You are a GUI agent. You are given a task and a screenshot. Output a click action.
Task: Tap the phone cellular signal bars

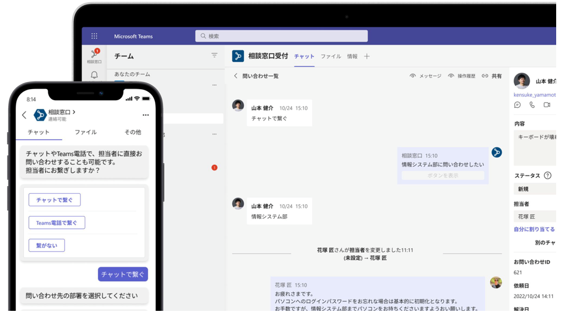[x=129, y=98]
